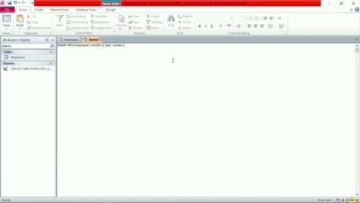
Task: Click the Paste clipboard icon
Action: coord(20,19)
